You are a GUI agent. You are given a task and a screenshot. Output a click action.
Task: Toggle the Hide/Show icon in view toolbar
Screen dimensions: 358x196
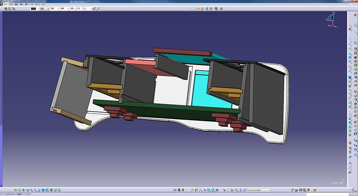coord(55,190)
